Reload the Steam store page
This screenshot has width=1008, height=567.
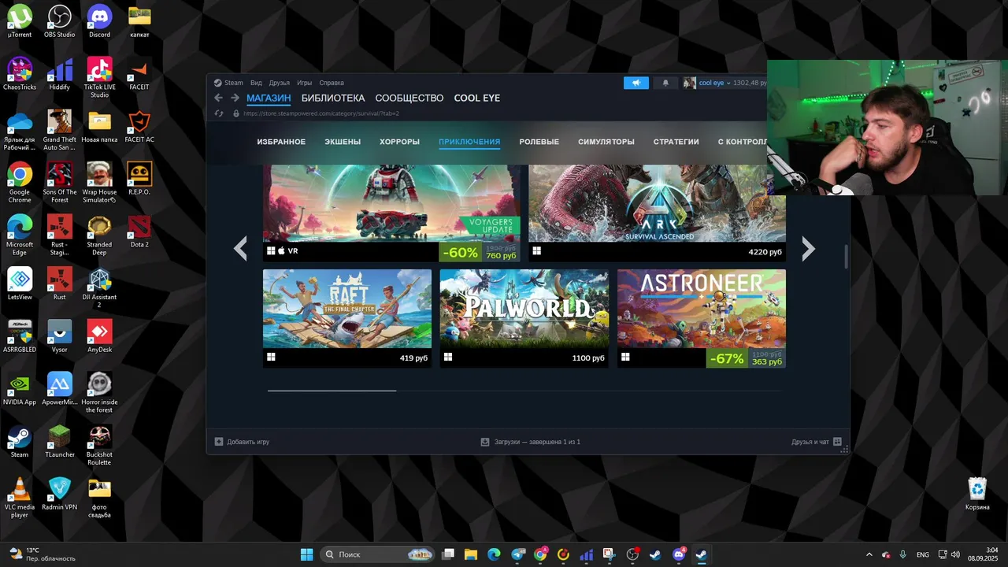click(x=219, y=113)
